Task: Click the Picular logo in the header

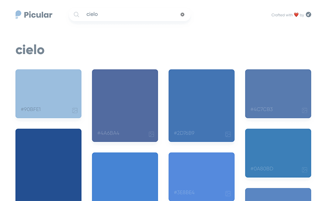Action: click(x=34, y=15)
